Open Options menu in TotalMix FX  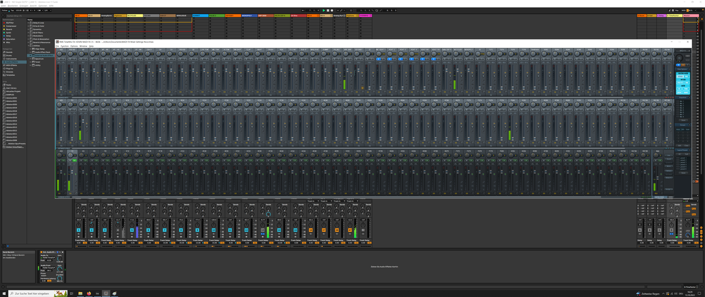[x=74, y=46]
